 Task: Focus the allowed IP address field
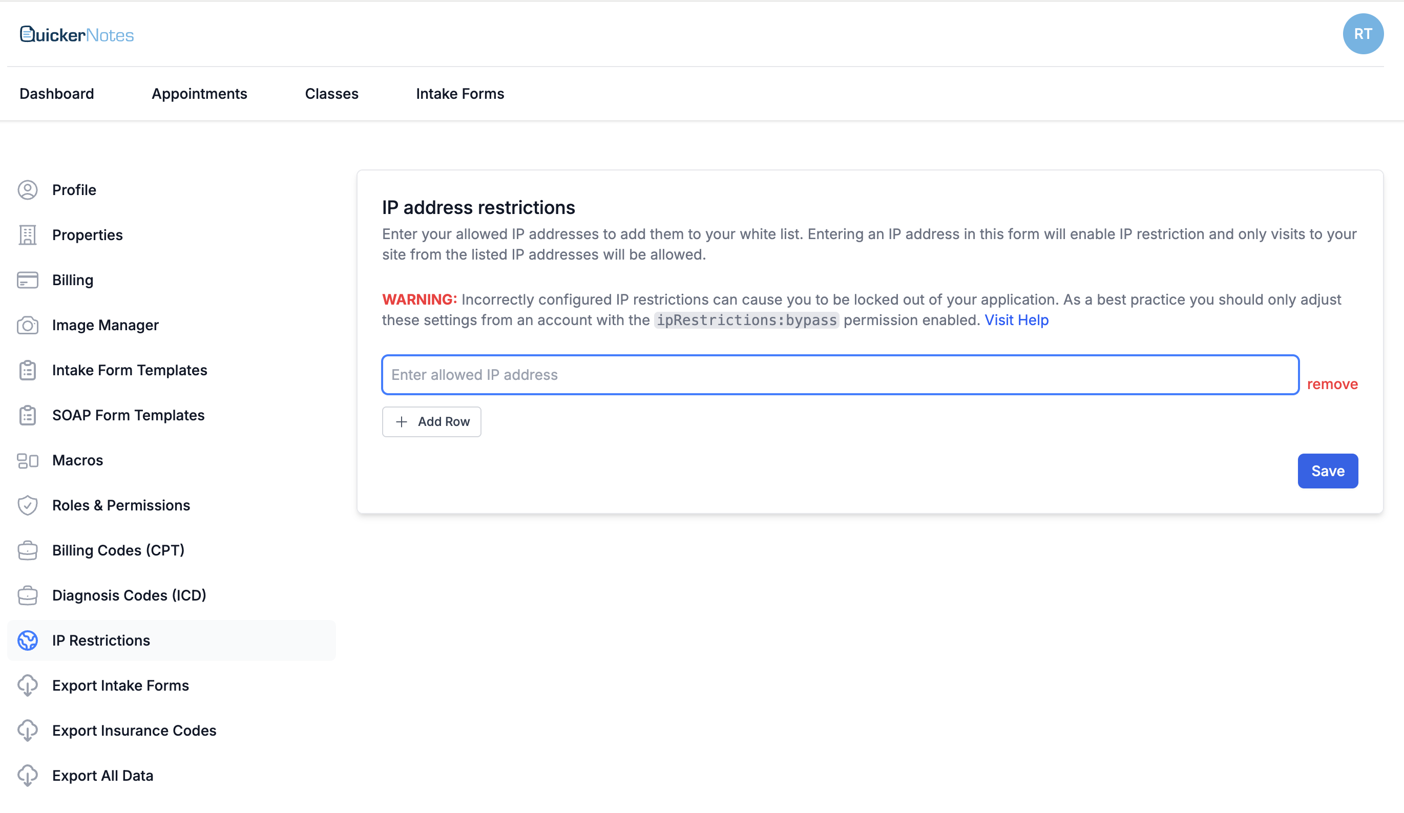840,375
